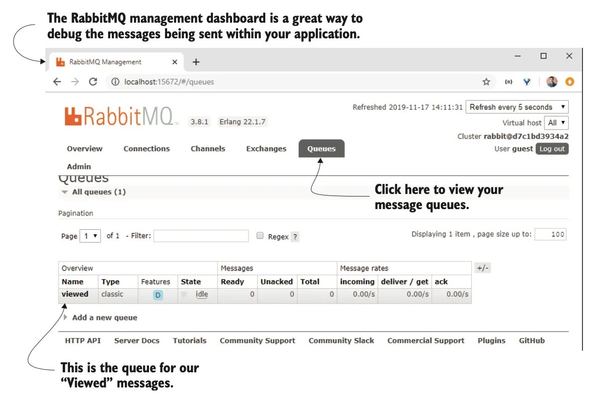This screenshot has height=398, width=598.
Task: Open the Virtual host dropdown
Action: point(556,122)
